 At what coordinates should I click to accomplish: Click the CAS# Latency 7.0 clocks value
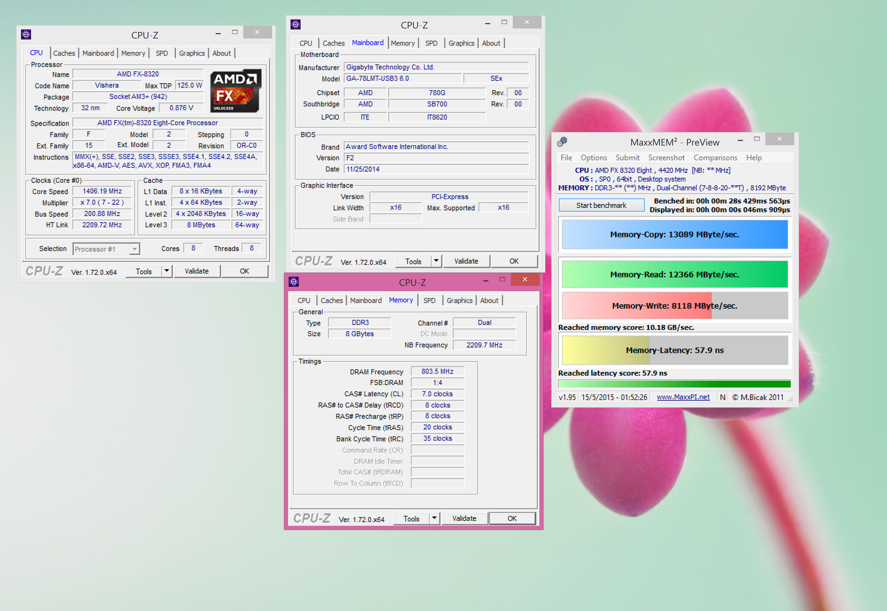click(437, 394)
